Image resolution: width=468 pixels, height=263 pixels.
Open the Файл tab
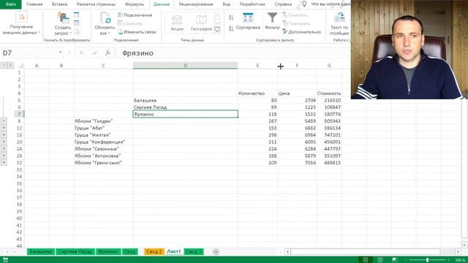coord(11,4)
